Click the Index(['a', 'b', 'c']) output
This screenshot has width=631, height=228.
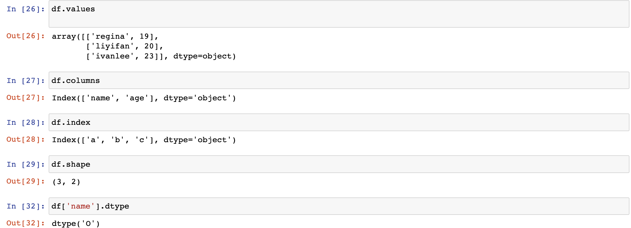(144, 140)
